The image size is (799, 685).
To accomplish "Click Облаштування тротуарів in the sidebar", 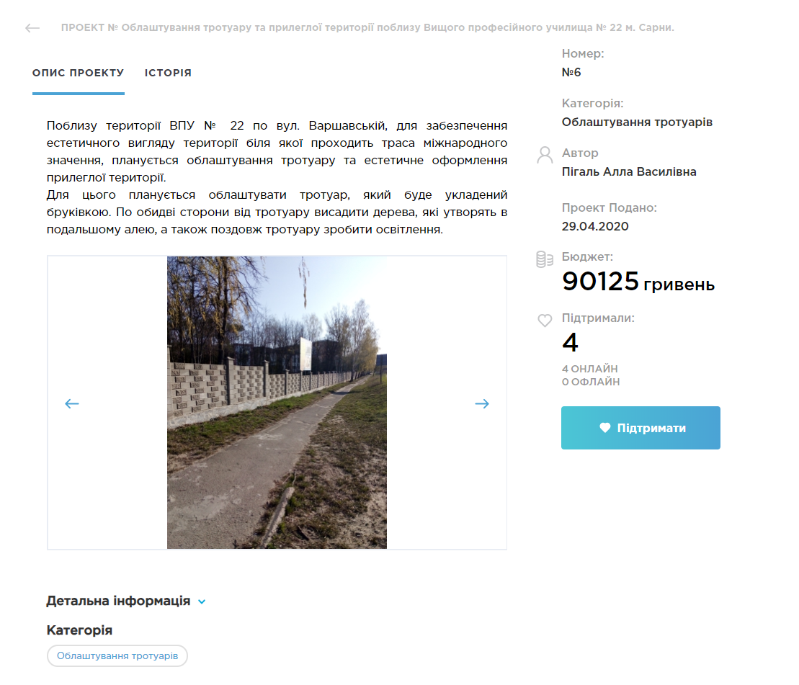I will click(x=637, y=122).
